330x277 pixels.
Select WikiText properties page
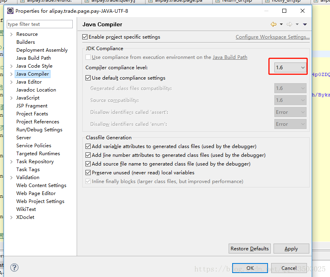pyautogui.click(x=26, y=209)
